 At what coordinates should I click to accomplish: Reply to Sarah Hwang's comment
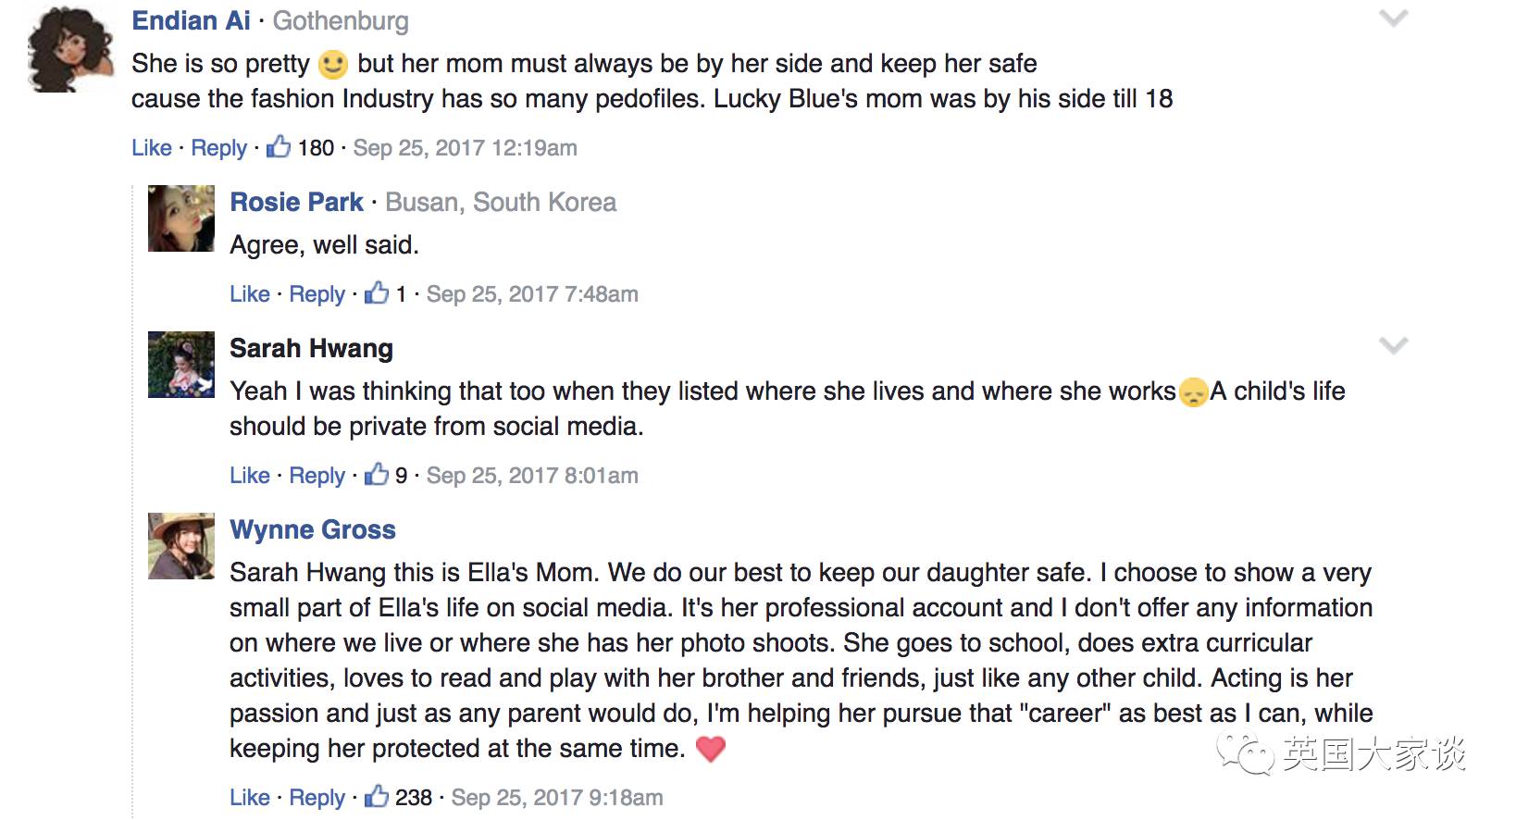click(317, 476)
